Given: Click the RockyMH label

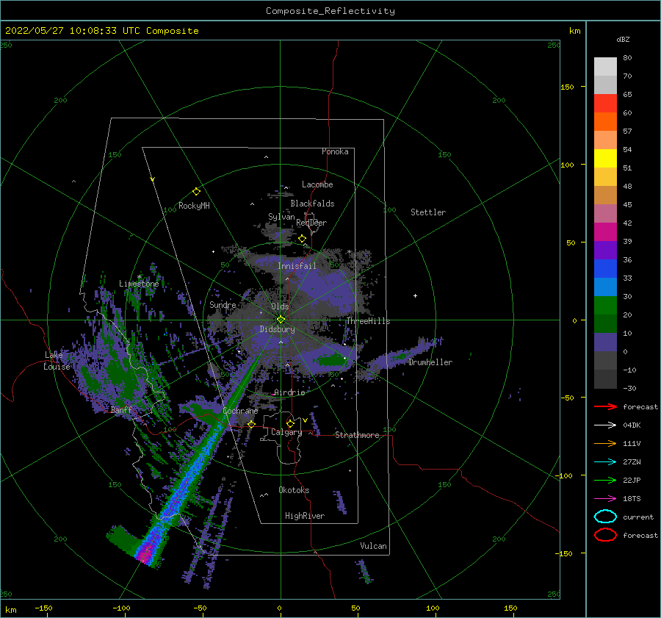Looking at the screenshot, I should 194,206.
